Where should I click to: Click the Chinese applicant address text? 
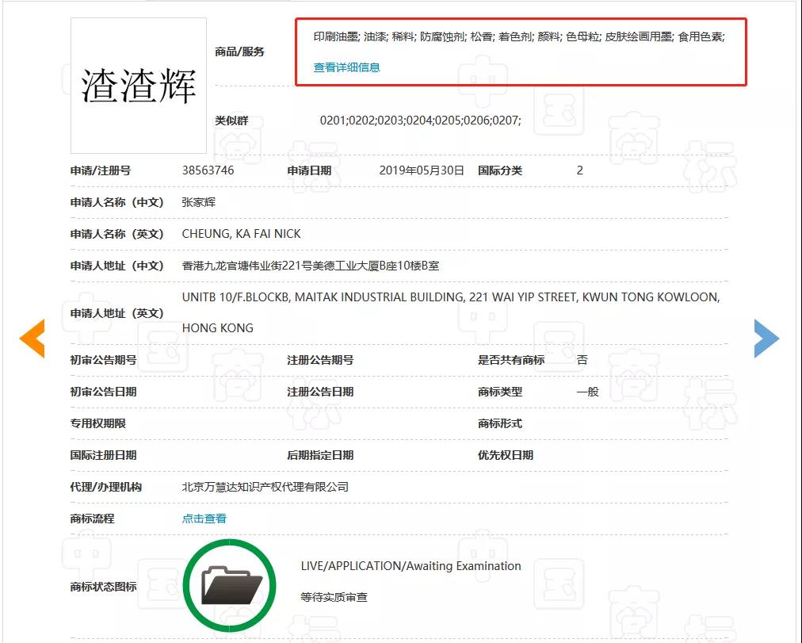[311, 266]
